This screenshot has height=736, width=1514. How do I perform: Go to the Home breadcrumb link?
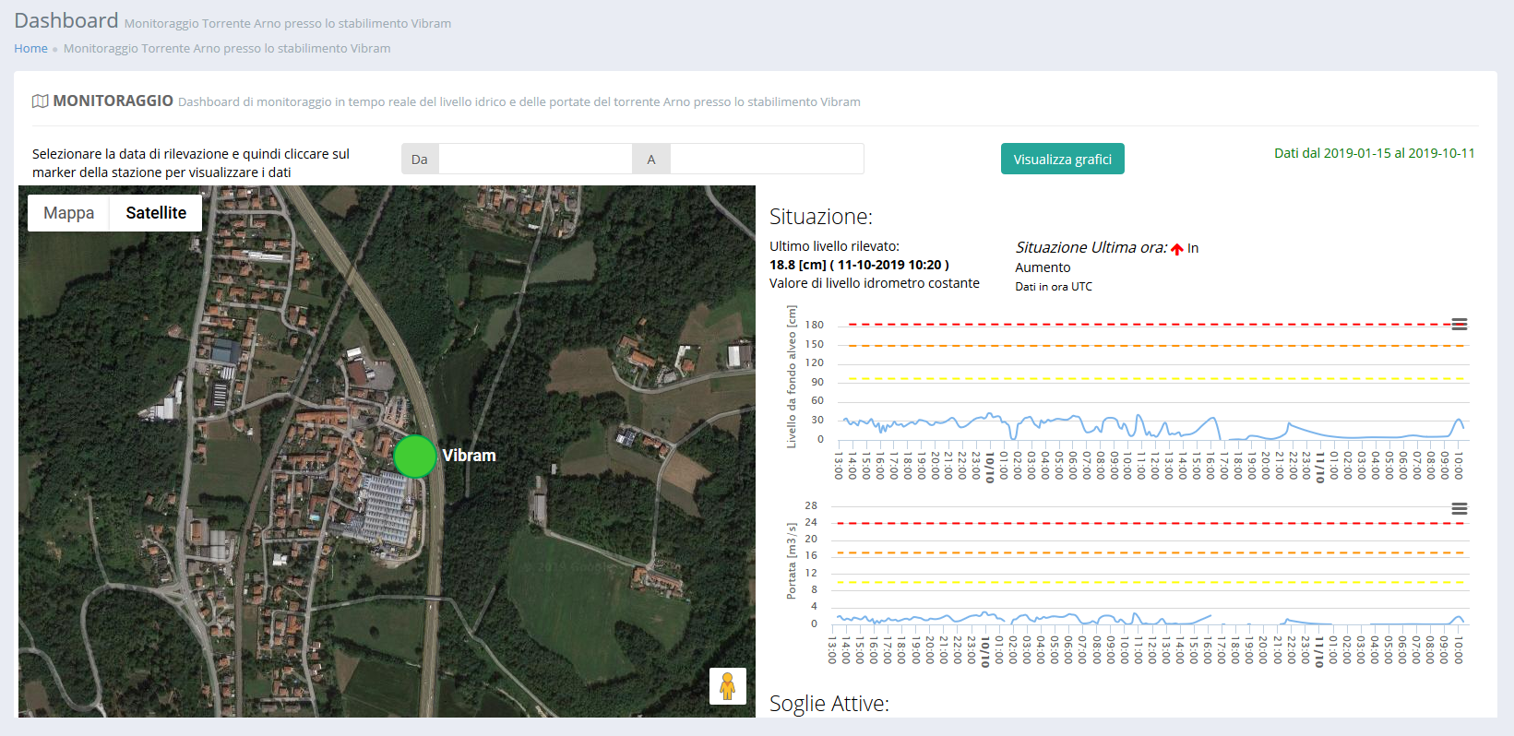point(30,48)
